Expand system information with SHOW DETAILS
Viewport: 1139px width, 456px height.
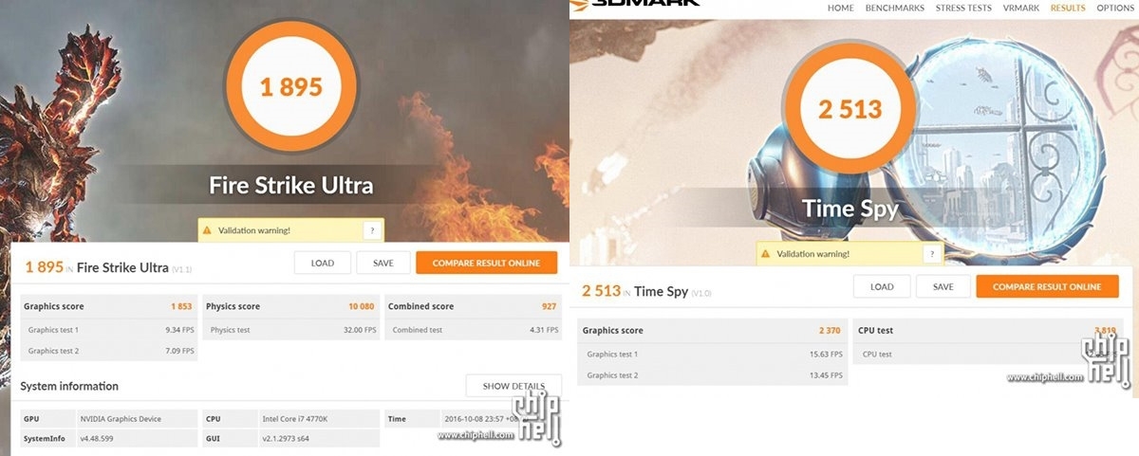coord(513,386)
